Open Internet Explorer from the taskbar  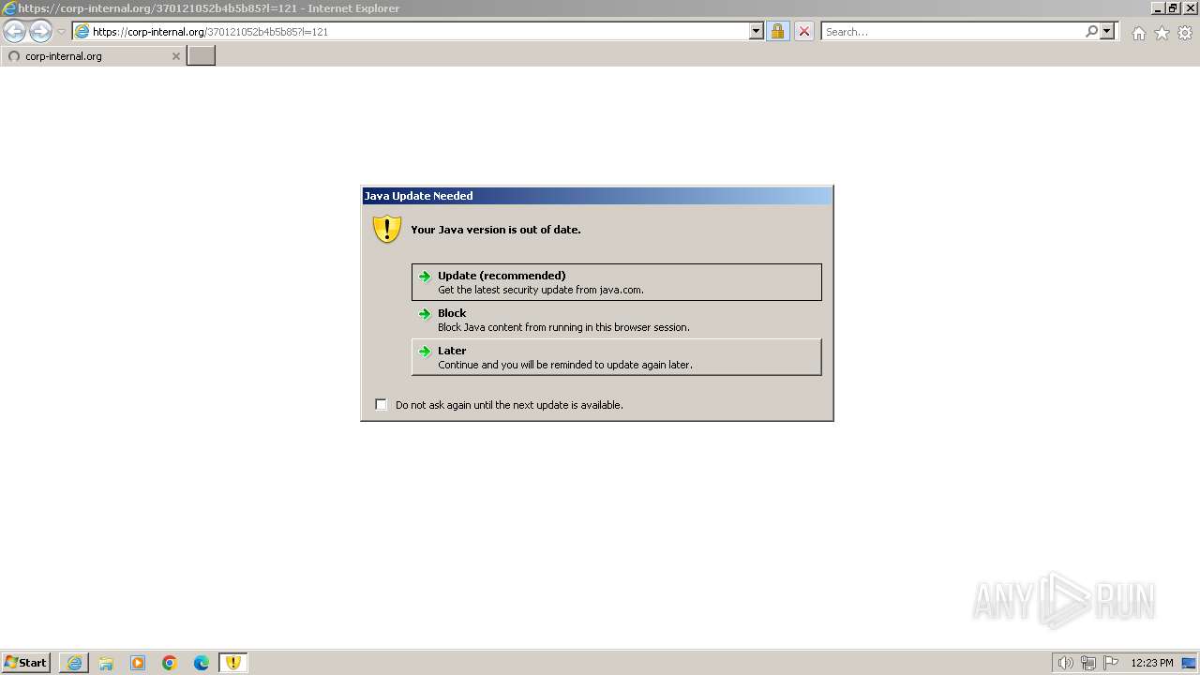[x=74, y=663]
